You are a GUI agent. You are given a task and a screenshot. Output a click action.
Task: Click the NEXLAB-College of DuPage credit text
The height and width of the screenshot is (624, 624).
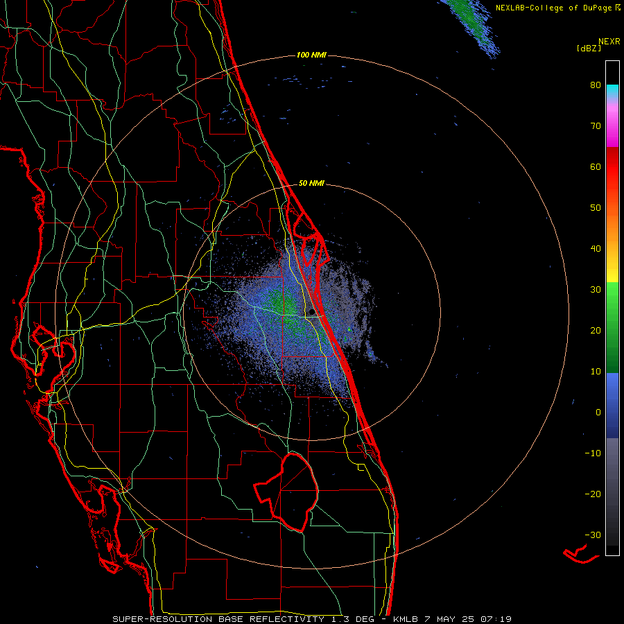tap(553, 8)
